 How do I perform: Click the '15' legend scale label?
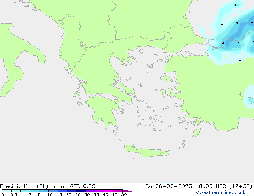point(59,194)
